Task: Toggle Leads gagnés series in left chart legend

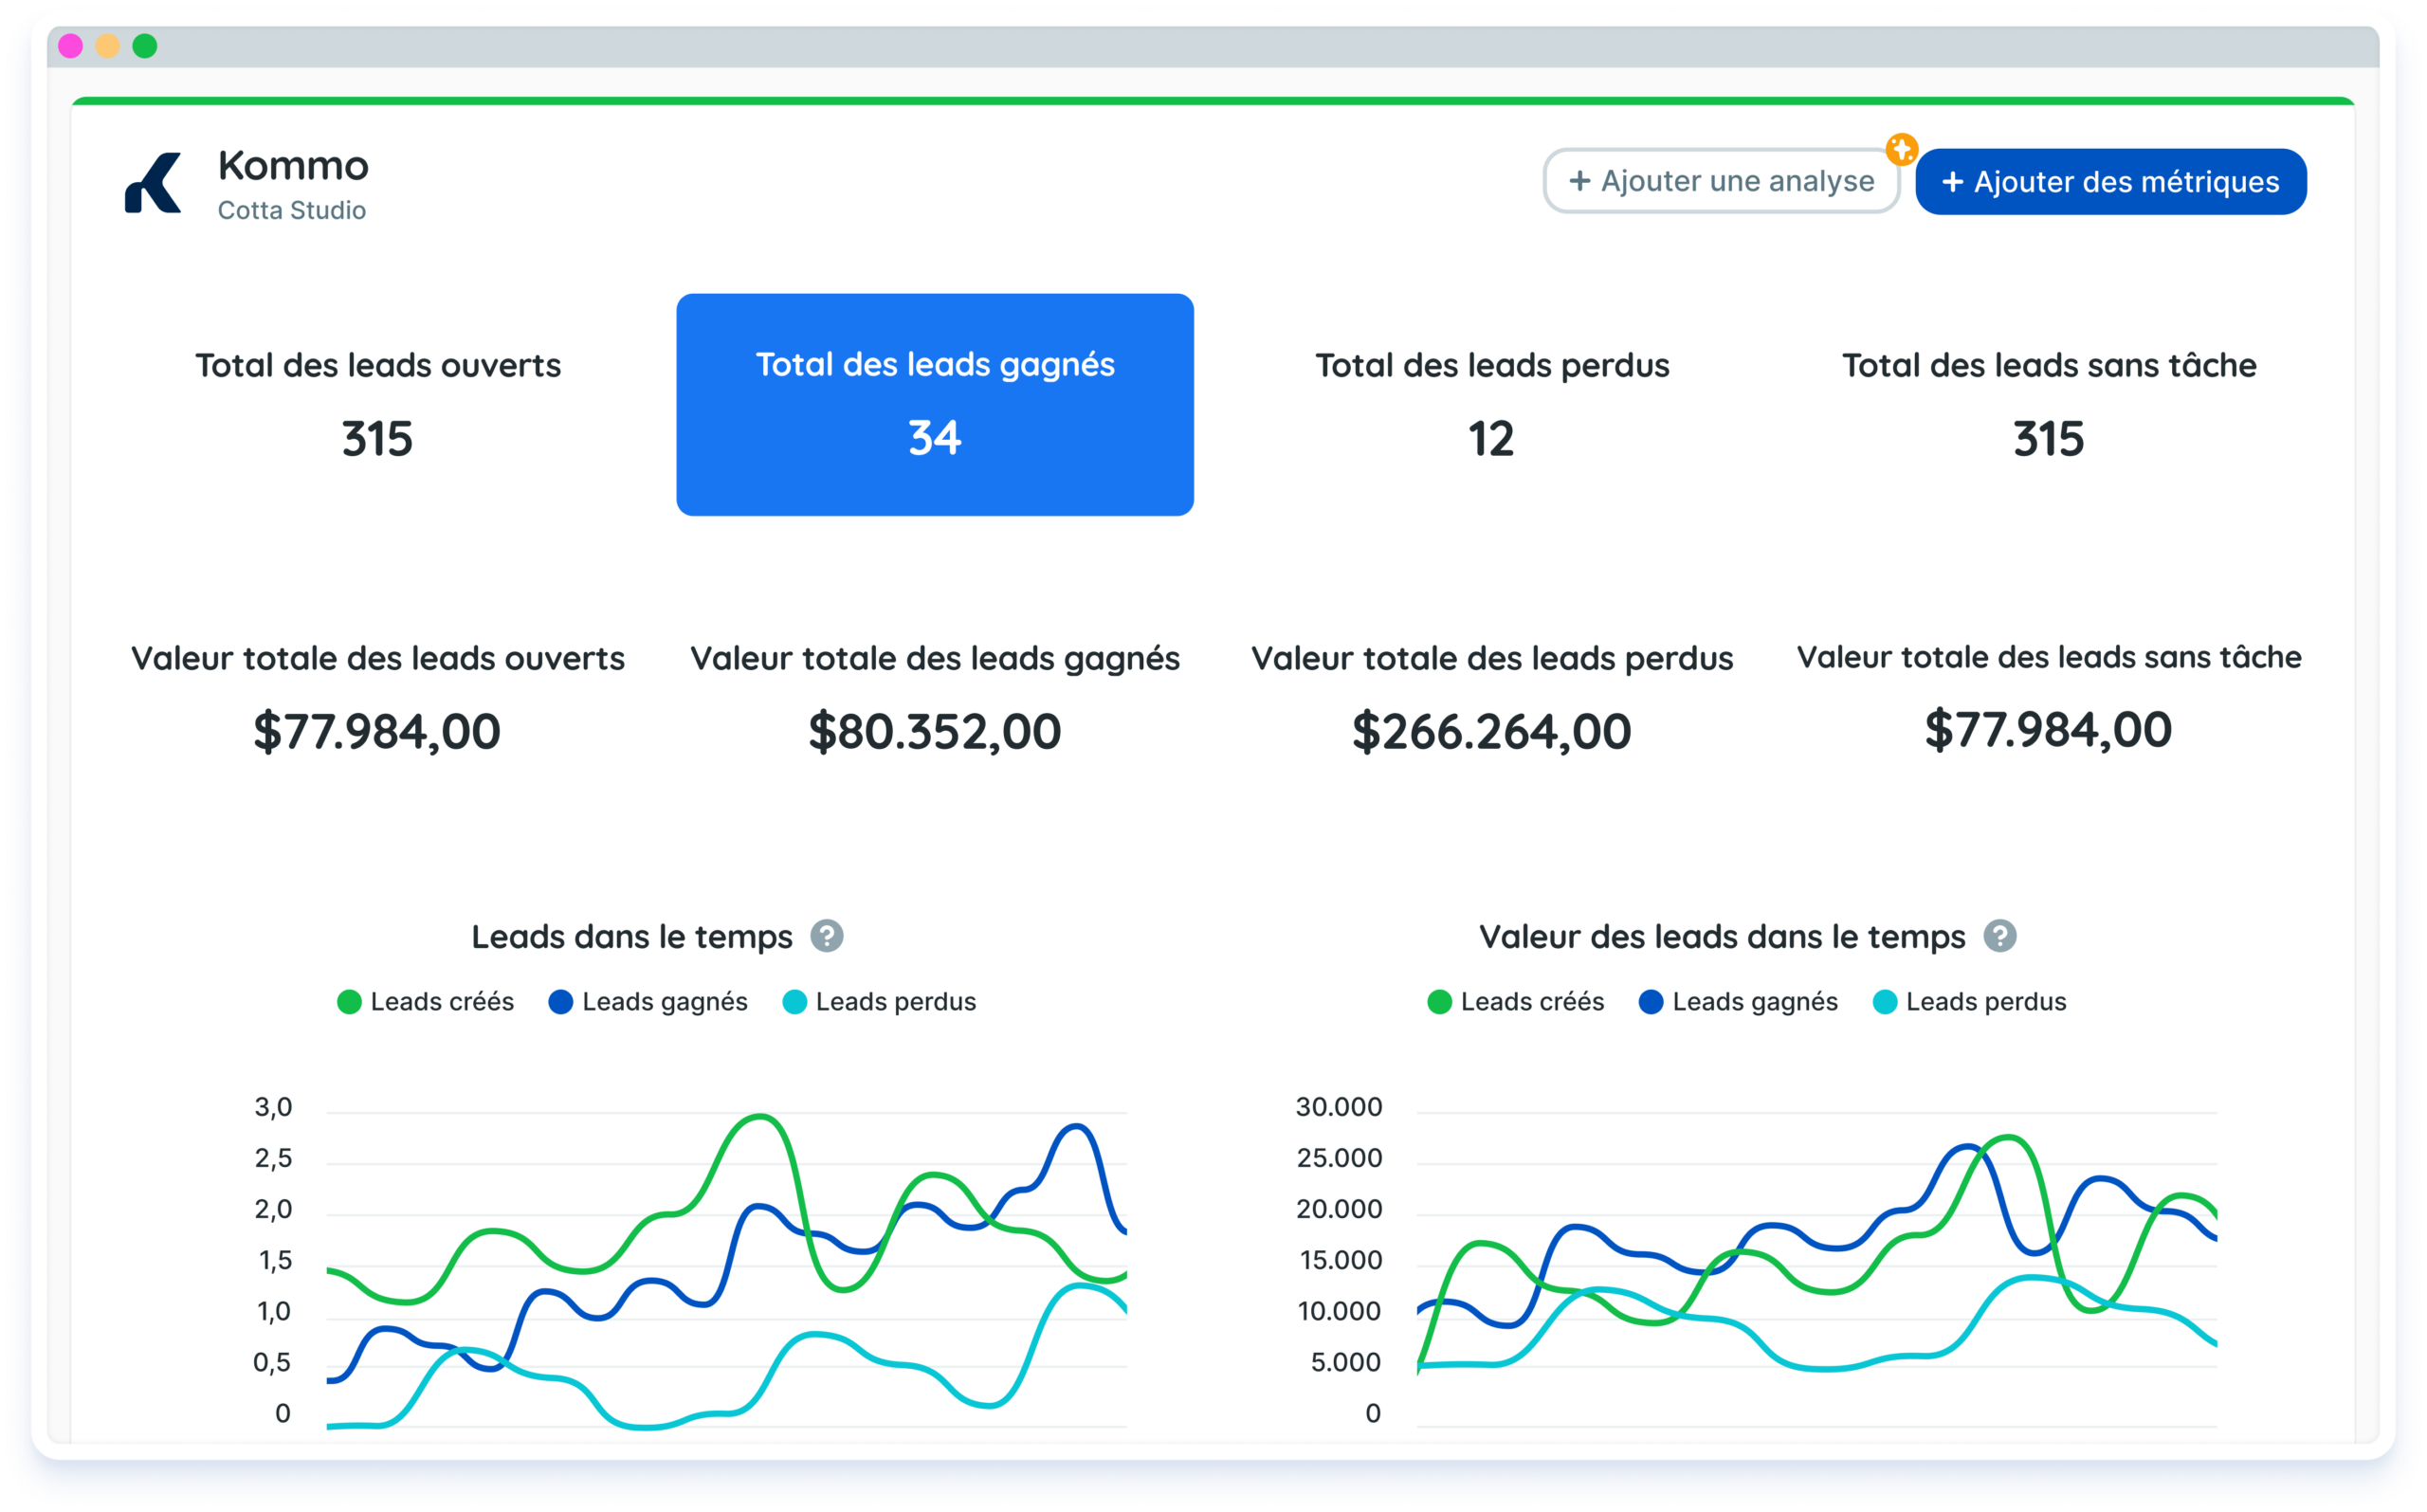Action: coord(648,1002)
